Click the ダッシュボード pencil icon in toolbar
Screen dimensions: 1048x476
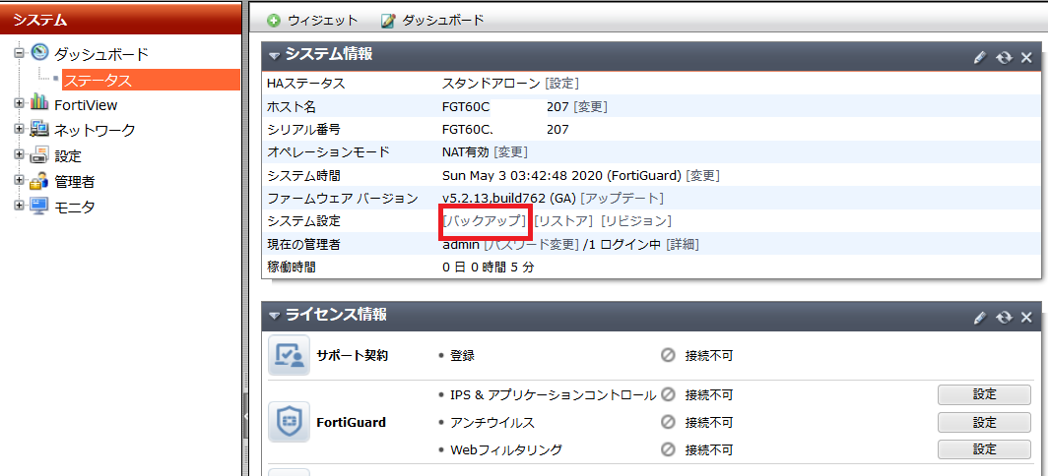point(388,21)
